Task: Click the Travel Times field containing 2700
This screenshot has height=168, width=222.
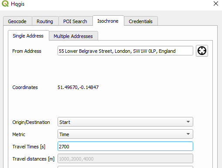Action: tap(125, 146)
